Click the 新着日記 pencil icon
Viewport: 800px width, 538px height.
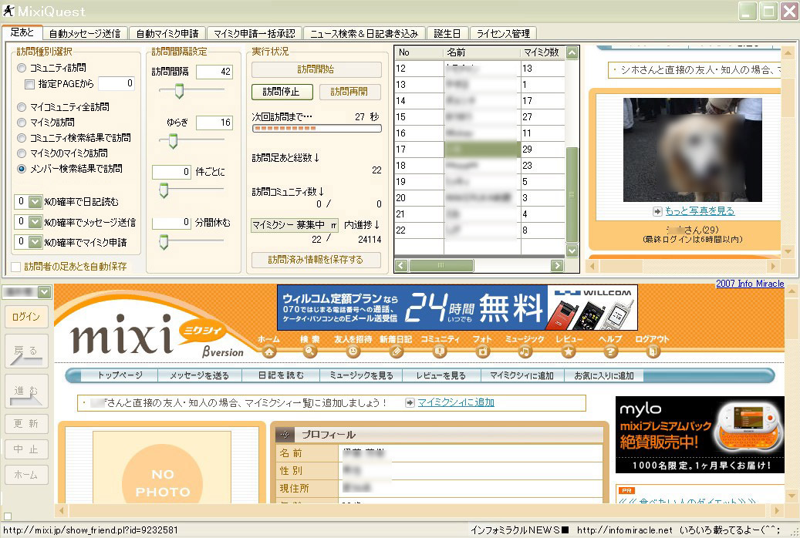(396, 351)
